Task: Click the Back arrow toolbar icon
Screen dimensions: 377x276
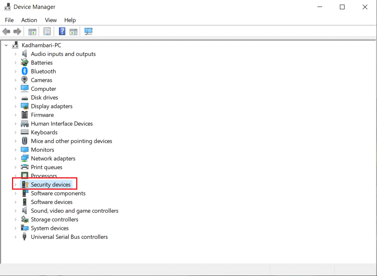Action: click(6, 31)
